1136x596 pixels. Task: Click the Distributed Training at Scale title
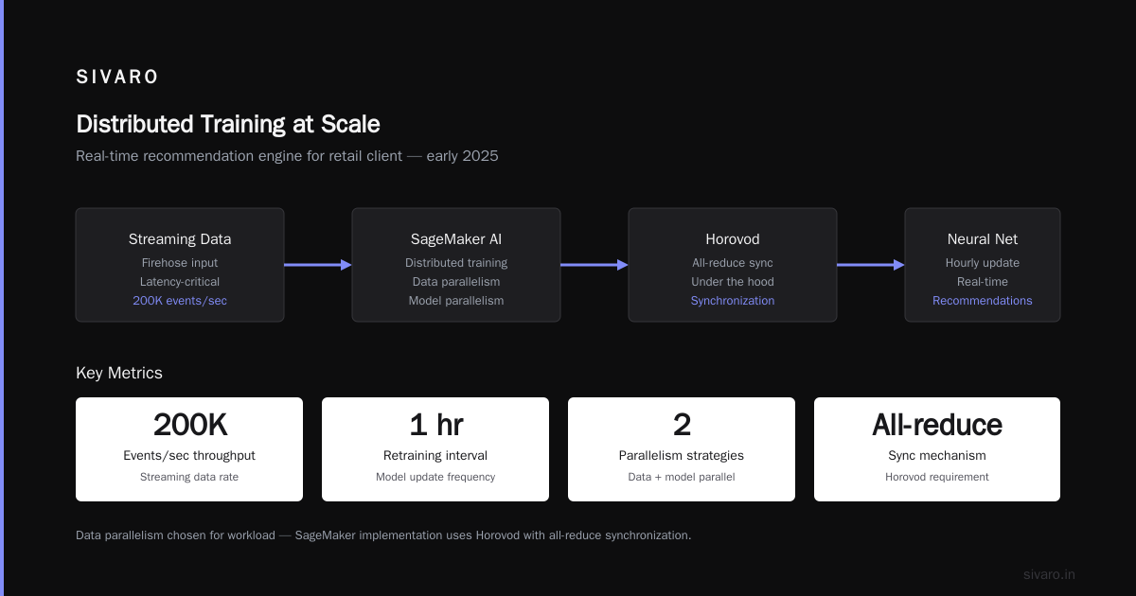tap(228, 124)
